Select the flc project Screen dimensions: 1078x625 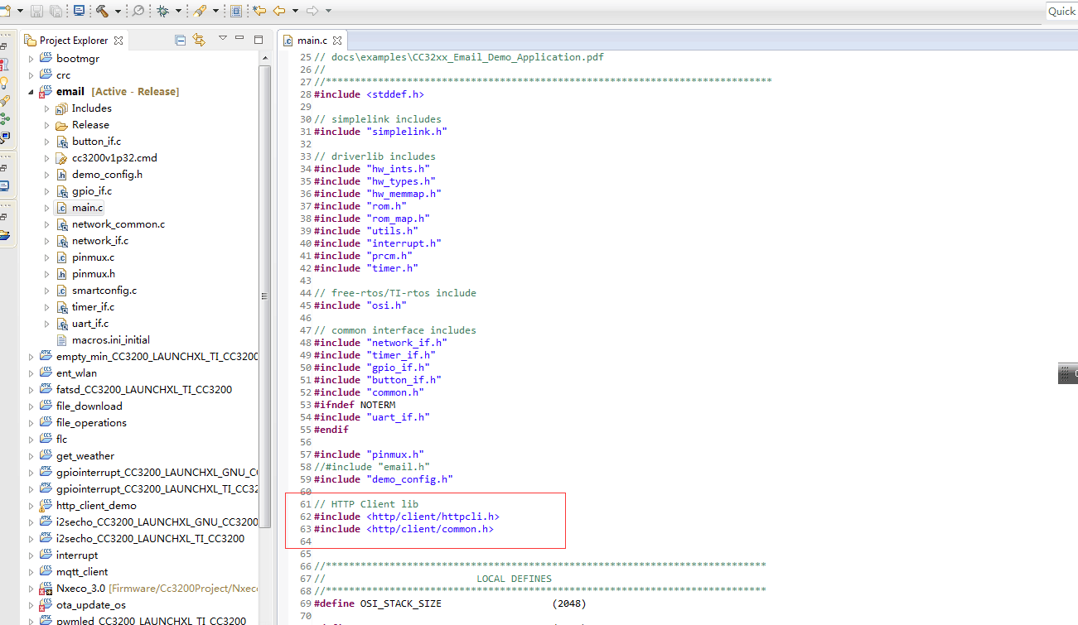62,440
